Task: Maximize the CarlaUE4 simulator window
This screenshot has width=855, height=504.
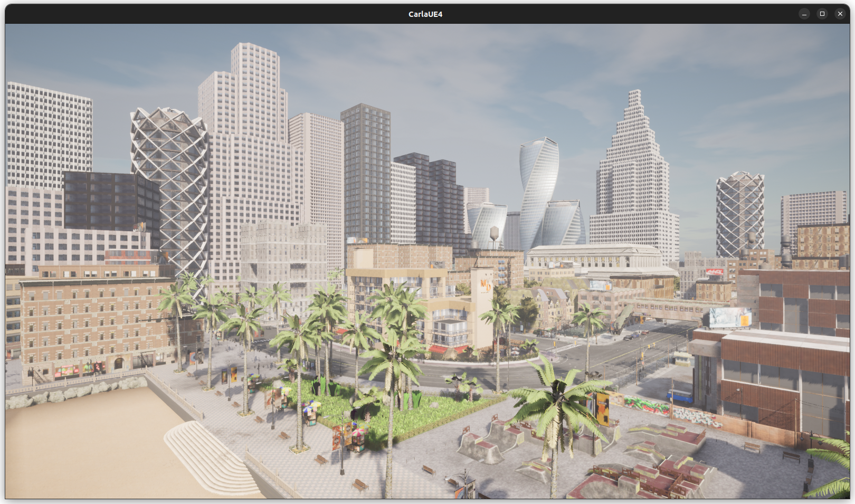Action: [x=822, y=14]
